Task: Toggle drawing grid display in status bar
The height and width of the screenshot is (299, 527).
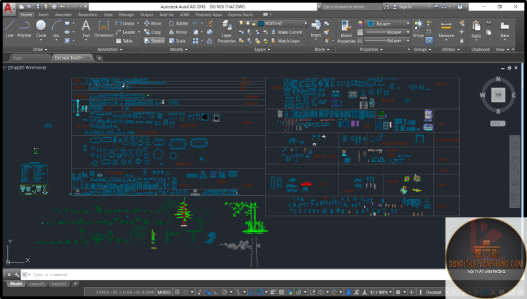Action: tap(177, 292)
